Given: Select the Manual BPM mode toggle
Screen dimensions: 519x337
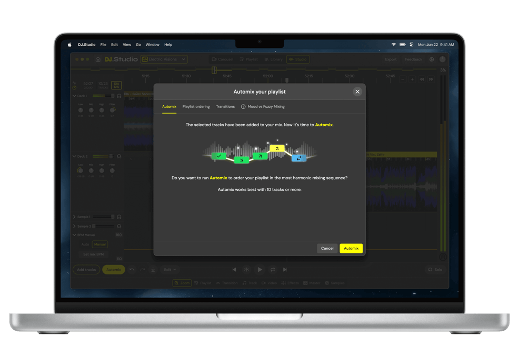Looking at the screenshot, I should coord(99,244).
